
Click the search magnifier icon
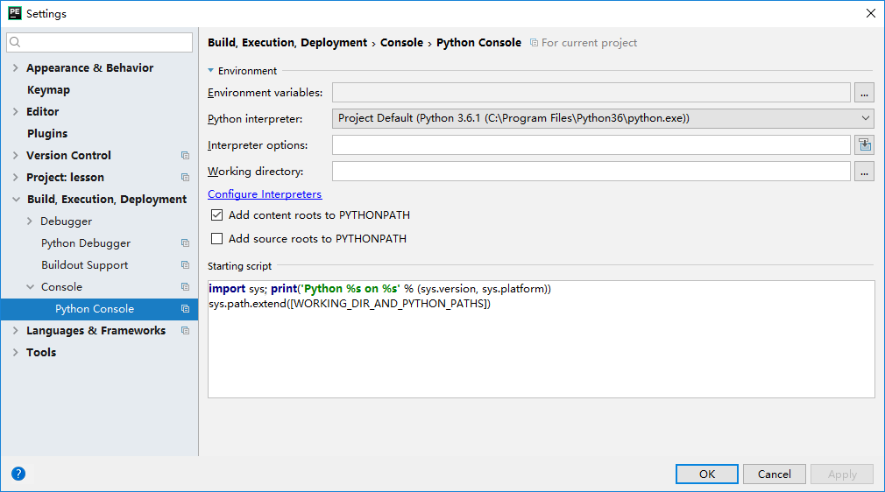[16, 42]
